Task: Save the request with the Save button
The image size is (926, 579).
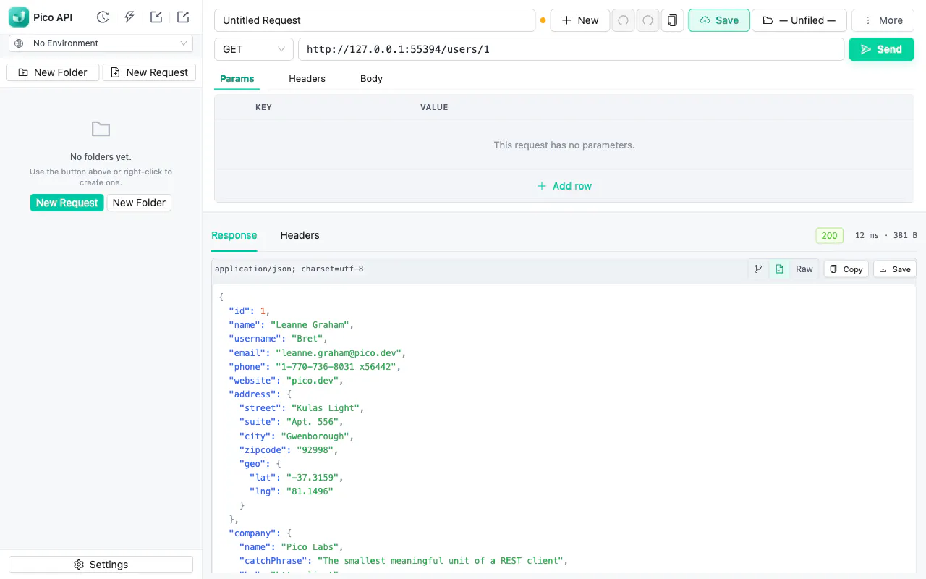Action: coord(719,20)
